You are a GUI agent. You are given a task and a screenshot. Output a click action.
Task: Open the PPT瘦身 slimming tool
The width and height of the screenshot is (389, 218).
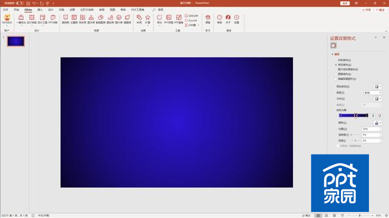click(179, 19)
